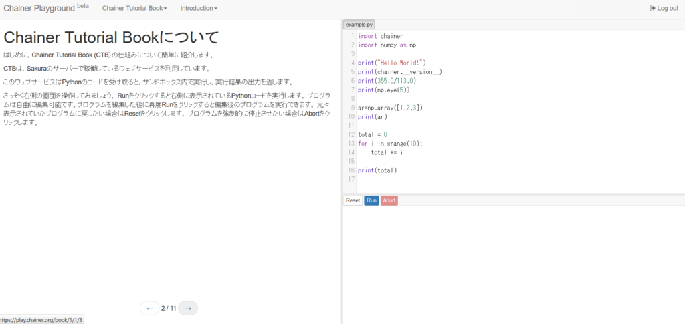Click the Reset button
The height and width of the screenshot is (324, 685).
coord(353,200)
